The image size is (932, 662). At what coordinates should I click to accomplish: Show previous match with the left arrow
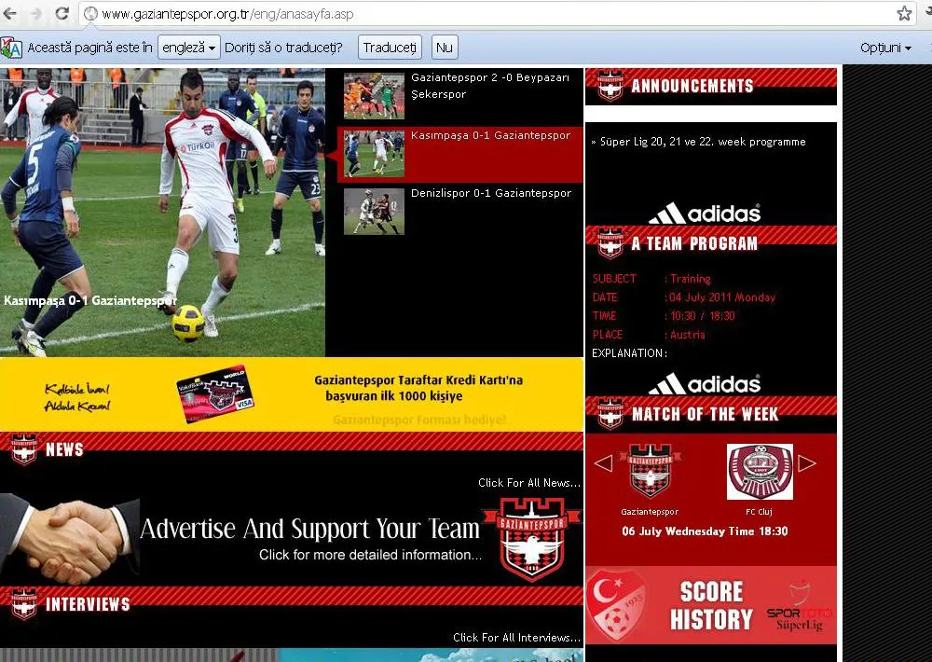click(x=603, y=463)
